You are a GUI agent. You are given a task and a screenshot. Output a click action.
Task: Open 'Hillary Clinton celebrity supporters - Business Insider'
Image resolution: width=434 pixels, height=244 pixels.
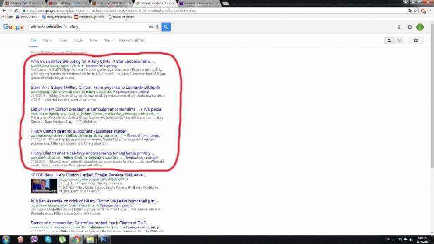click(x=78, y=131)
